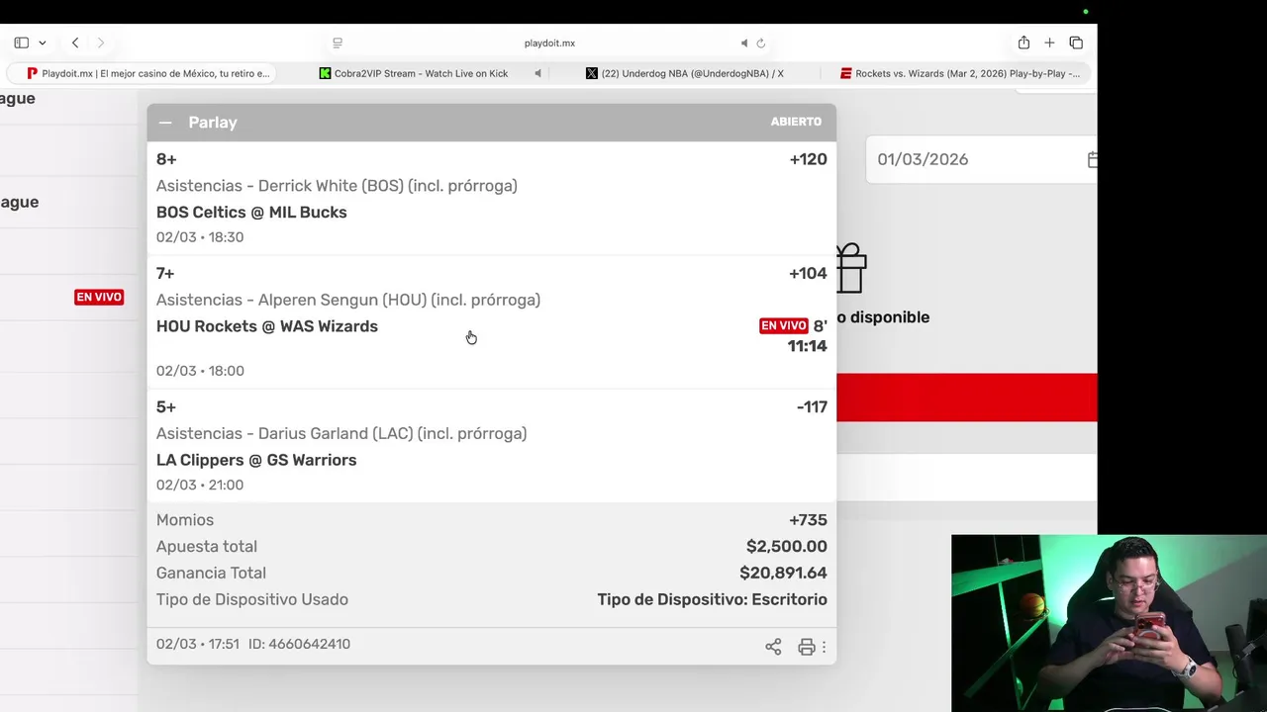Click the 01/03/2026 date field
Screen dimensions: 1267x712
tap(981, 159)
